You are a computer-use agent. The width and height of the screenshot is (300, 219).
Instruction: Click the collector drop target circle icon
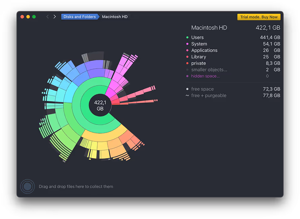point(27,186)
